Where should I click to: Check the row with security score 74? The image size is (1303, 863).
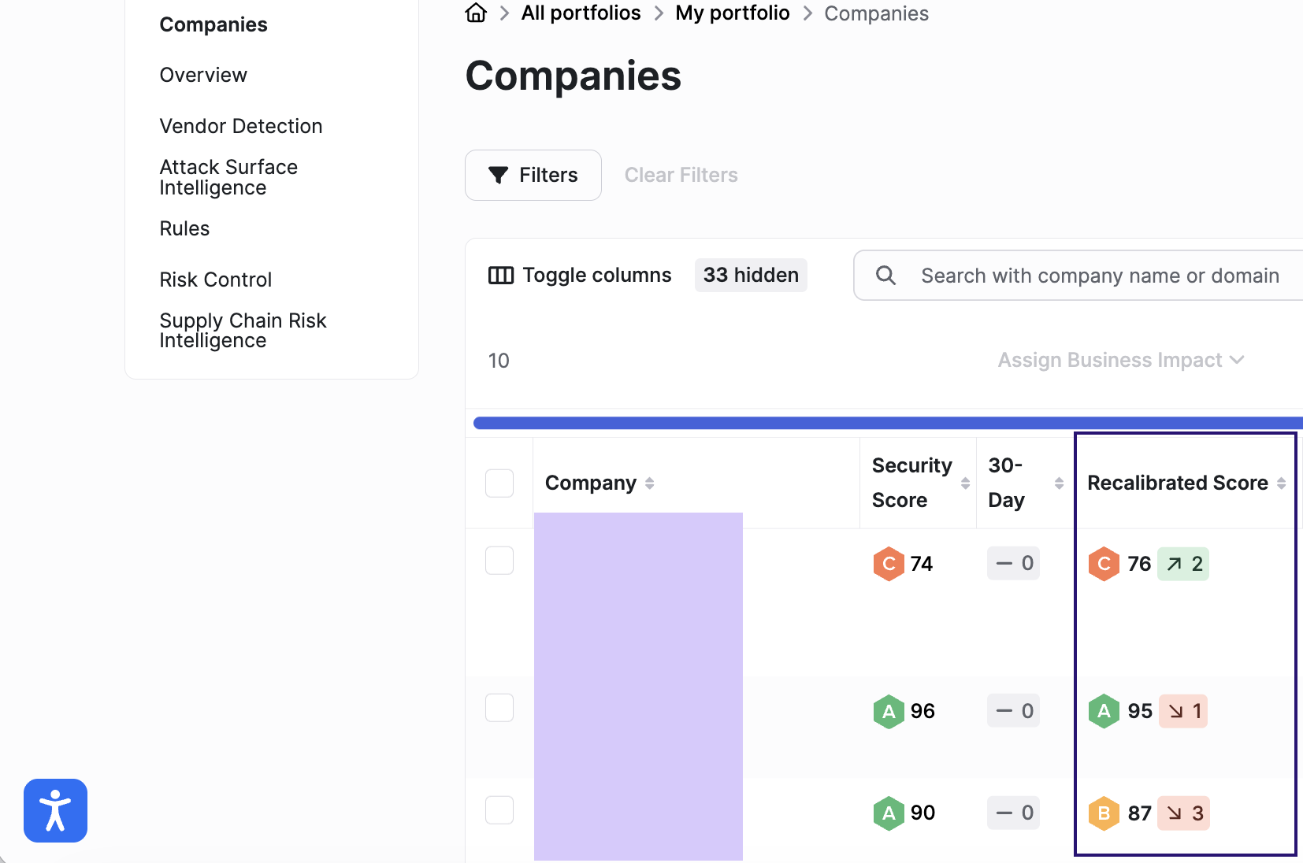[499, 561]
